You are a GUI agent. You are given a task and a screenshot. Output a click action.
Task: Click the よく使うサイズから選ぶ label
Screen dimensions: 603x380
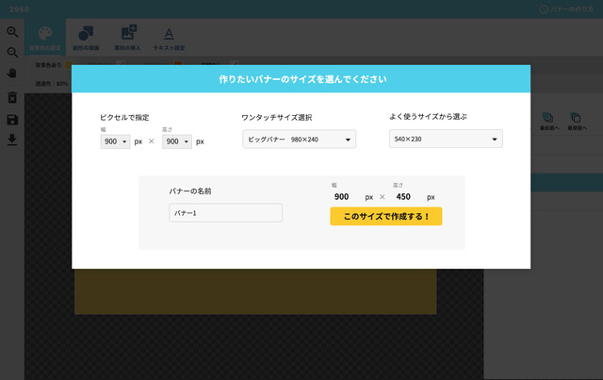point(428,116)
